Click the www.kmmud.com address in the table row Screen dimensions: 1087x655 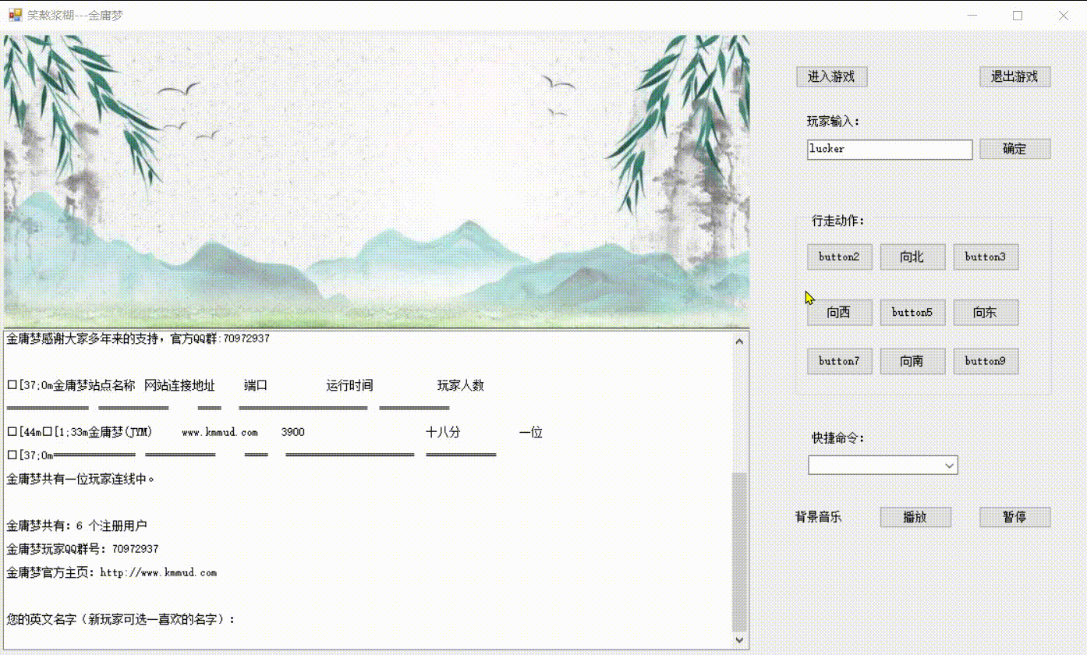pyautogui.click(x=219, y=433)
